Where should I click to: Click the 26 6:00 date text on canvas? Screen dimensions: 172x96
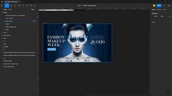pyautogui.click(x=97, y=42)
